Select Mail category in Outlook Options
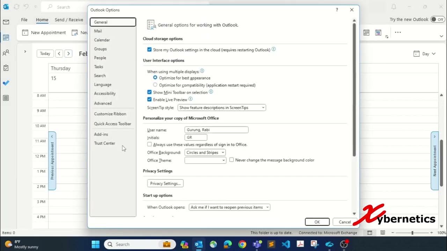 (113, 31)
